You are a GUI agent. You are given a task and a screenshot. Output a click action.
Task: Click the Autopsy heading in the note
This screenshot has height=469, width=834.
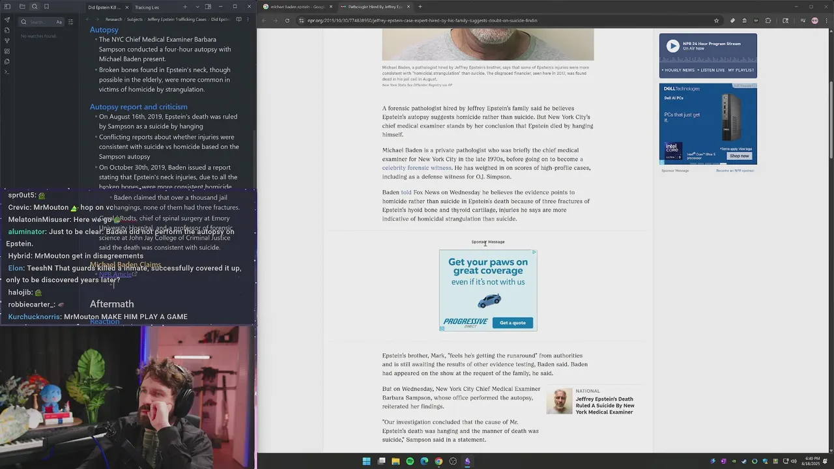[x=104, y=30]
